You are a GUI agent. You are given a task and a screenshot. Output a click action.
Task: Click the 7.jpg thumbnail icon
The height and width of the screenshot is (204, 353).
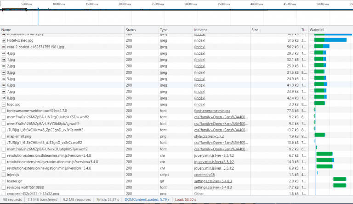(x=4, y=92)
